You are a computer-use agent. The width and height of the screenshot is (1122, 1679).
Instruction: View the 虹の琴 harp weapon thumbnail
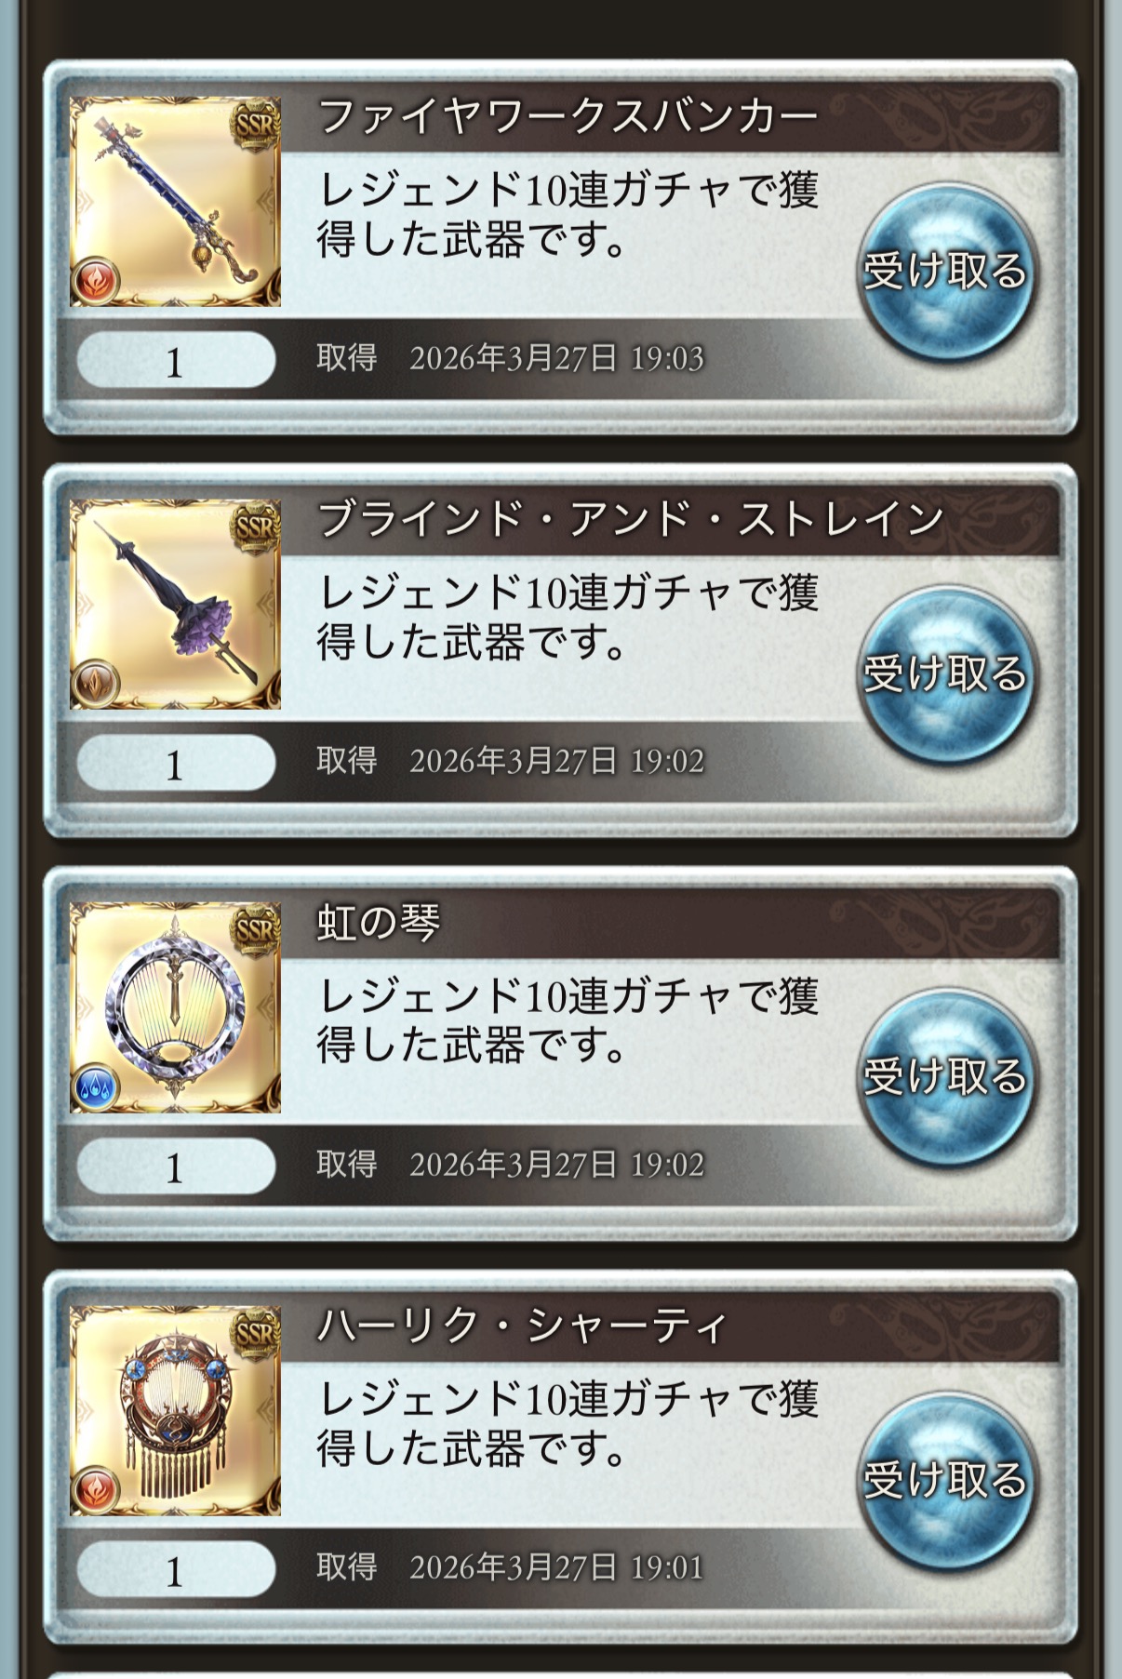[x=175, y=1007]
